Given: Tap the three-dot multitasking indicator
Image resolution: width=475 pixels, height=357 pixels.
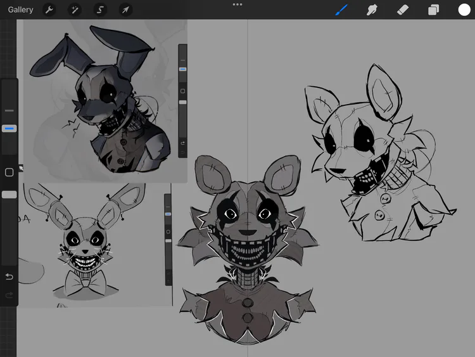Looking at the screenshot, I should point(237,4).
